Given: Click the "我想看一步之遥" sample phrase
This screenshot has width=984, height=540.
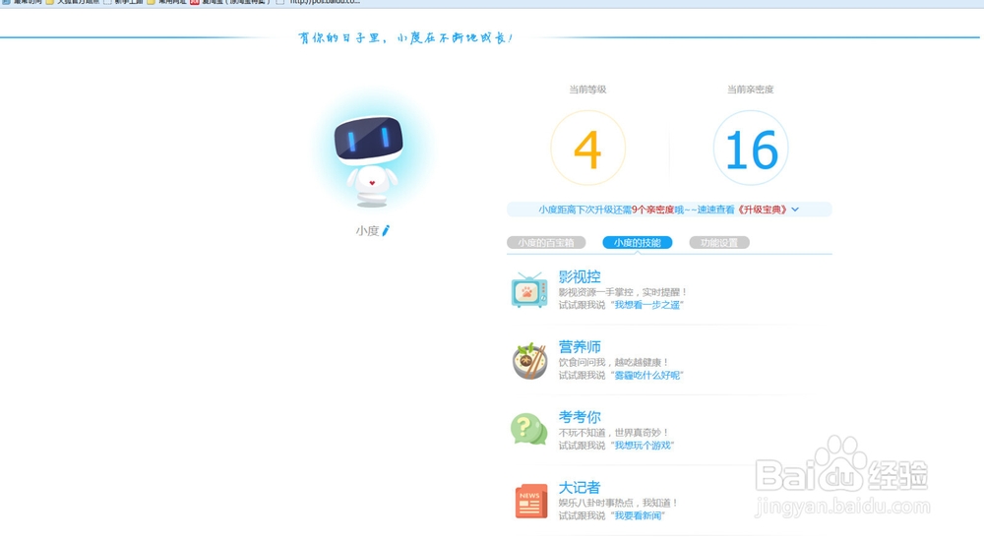Looking at the screenshot, I should 647,305.
